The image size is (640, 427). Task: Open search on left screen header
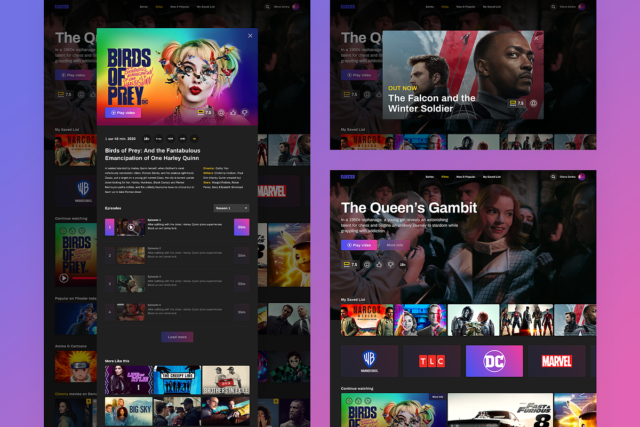(267, 7)
